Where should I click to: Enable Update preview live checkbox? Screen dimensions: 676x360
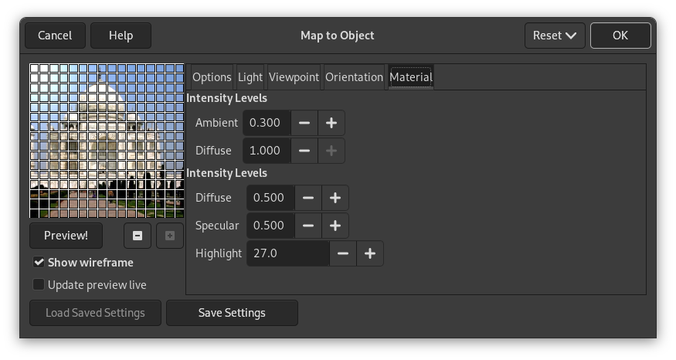click(39, 285)
